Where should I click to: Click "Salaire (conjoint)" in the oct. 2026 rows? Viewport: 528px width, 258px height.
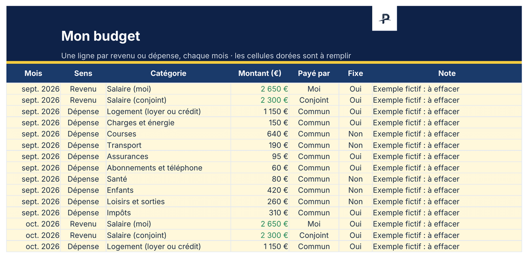[x=169, y=235]
